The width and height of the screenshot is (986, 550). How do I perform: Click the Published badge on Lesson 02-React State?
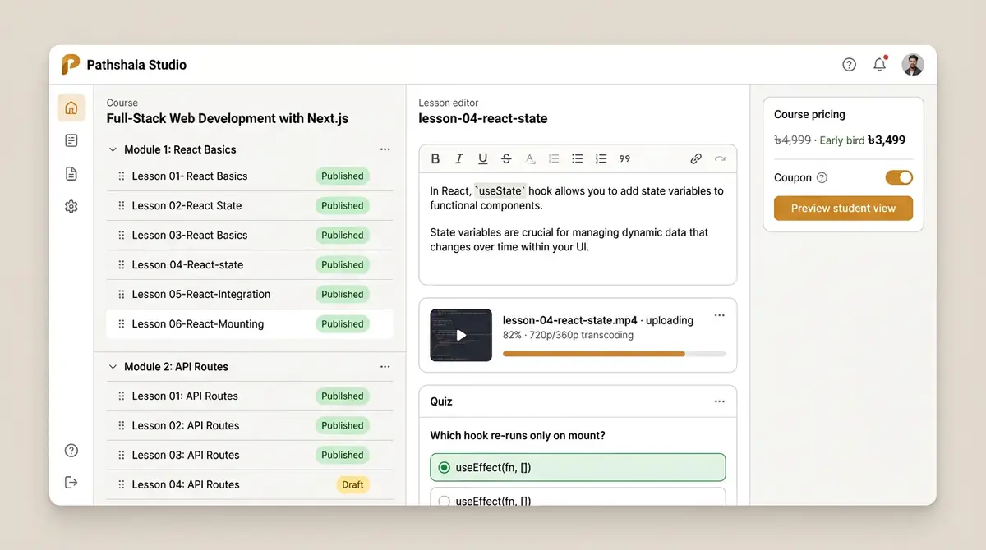[342, 205]
